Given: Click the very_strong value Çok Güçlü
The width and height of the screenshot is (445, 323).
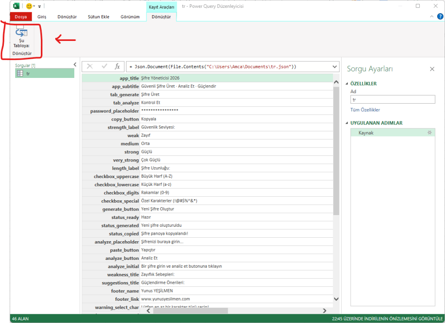Looking at the screenshot, I should (x=151, y=160).
